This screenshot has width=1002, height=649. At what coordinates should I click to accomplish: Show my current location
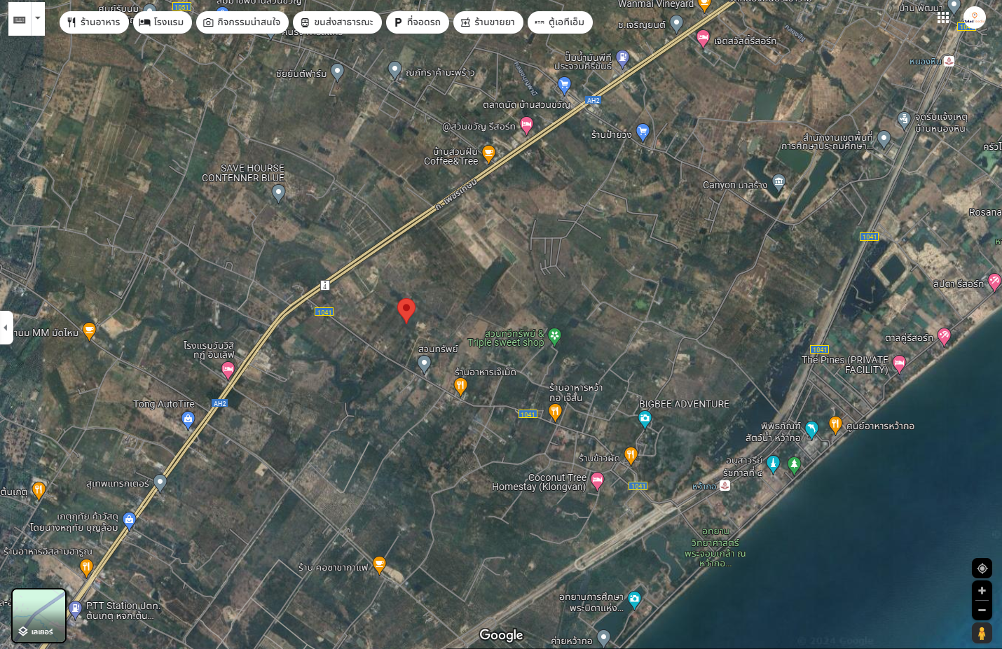(x=982, y=568)
